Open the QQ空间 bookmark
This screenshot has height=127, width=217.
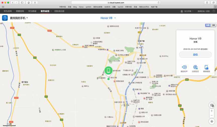coord(107,7)
